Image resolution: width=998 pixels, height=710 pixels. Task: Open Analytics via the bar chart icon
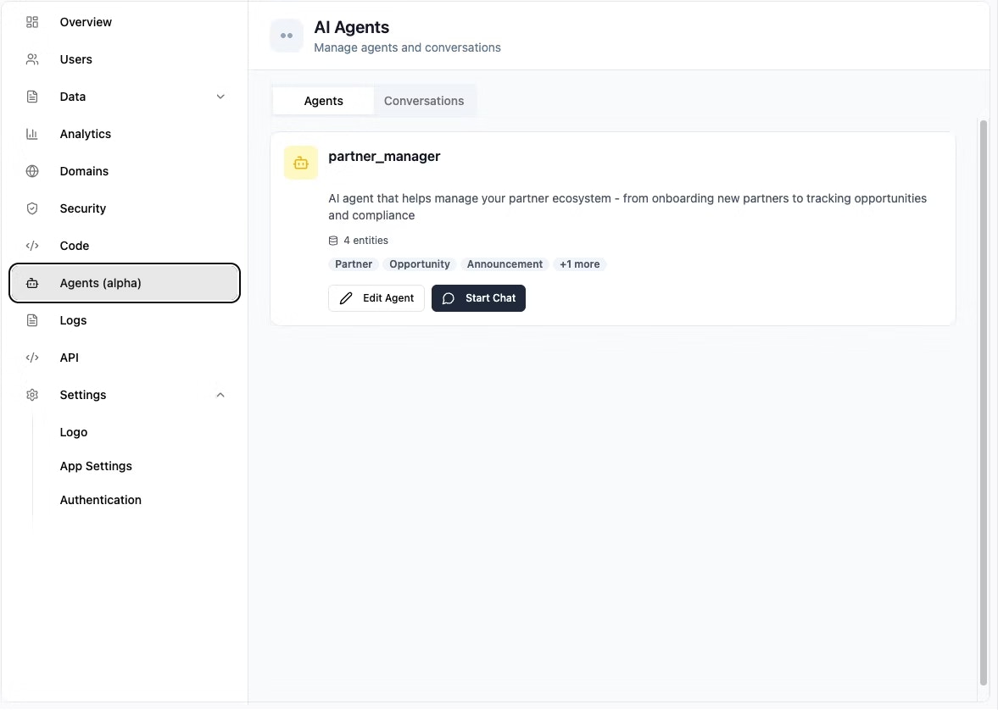click(x=31, y=133)
